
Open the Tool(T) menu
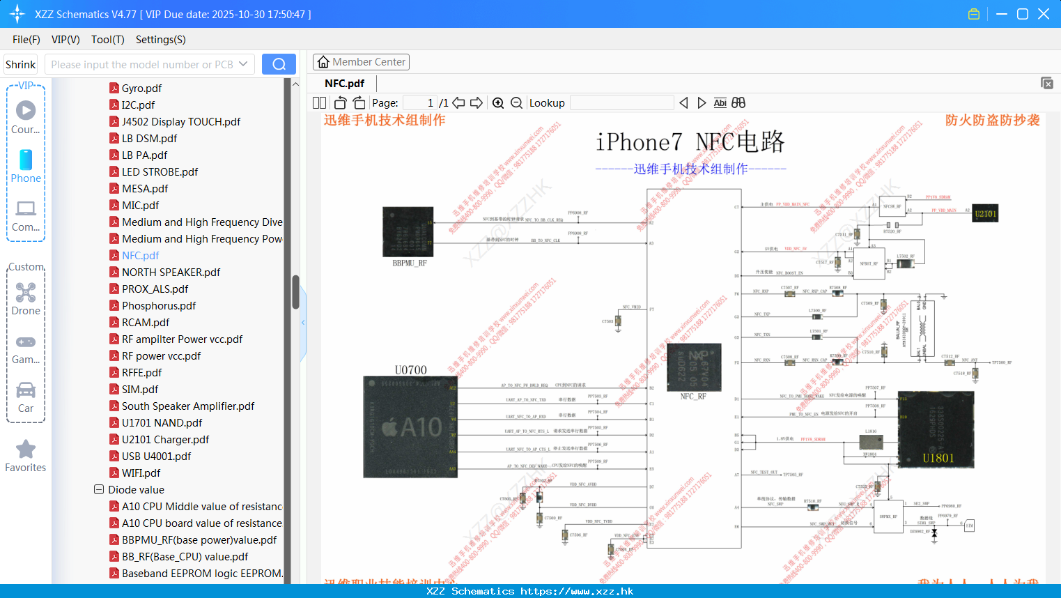(108, 40)
